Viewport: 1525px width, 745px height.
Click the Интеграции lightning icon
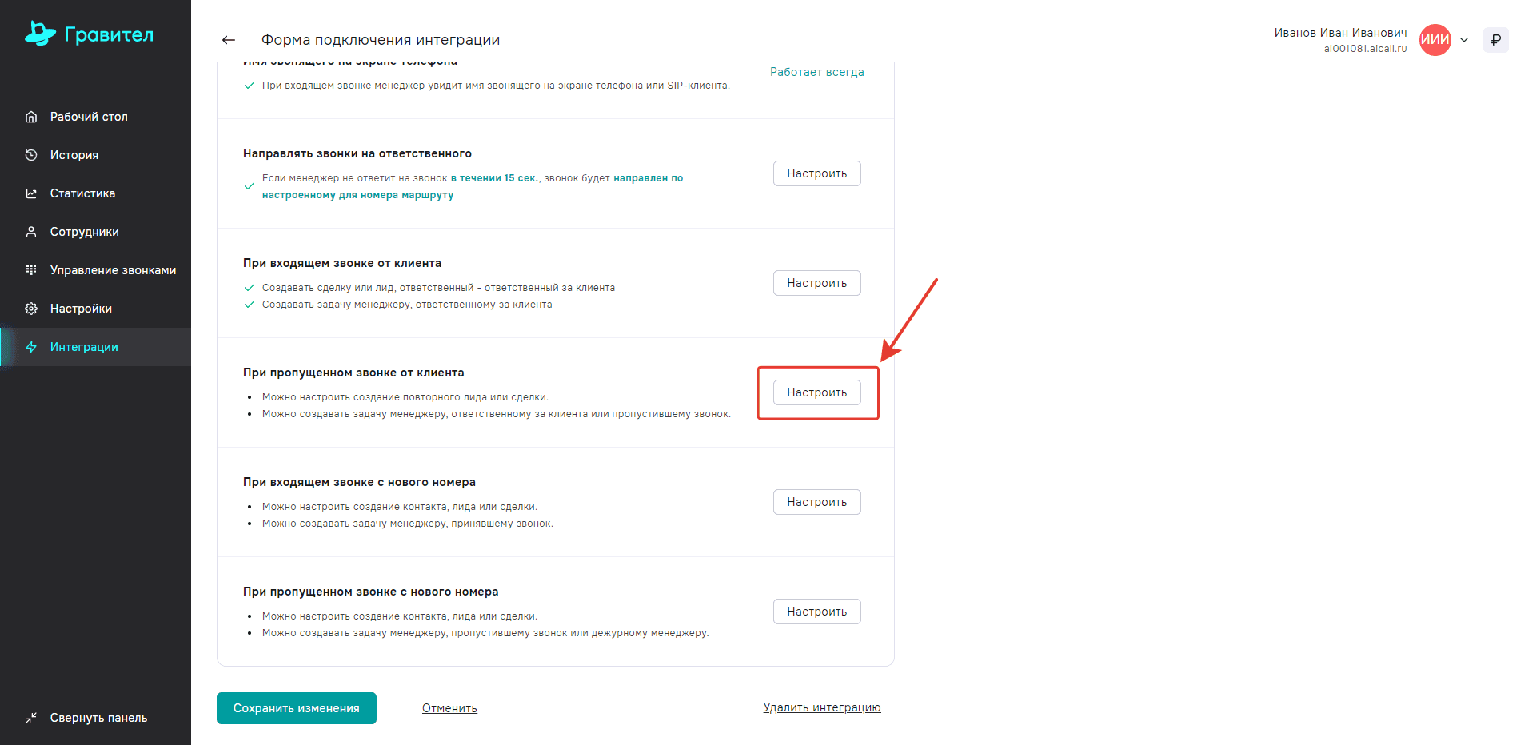(31, 347)
